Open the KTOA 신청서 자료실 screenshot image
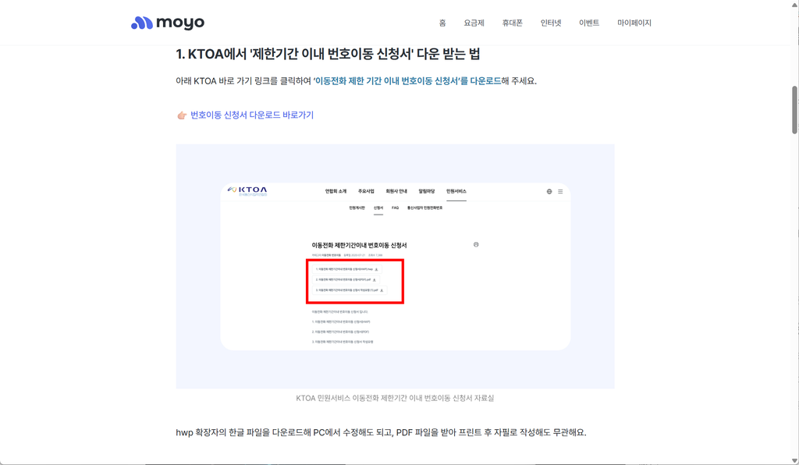799x465 pixels. click(x=395, y=266)
